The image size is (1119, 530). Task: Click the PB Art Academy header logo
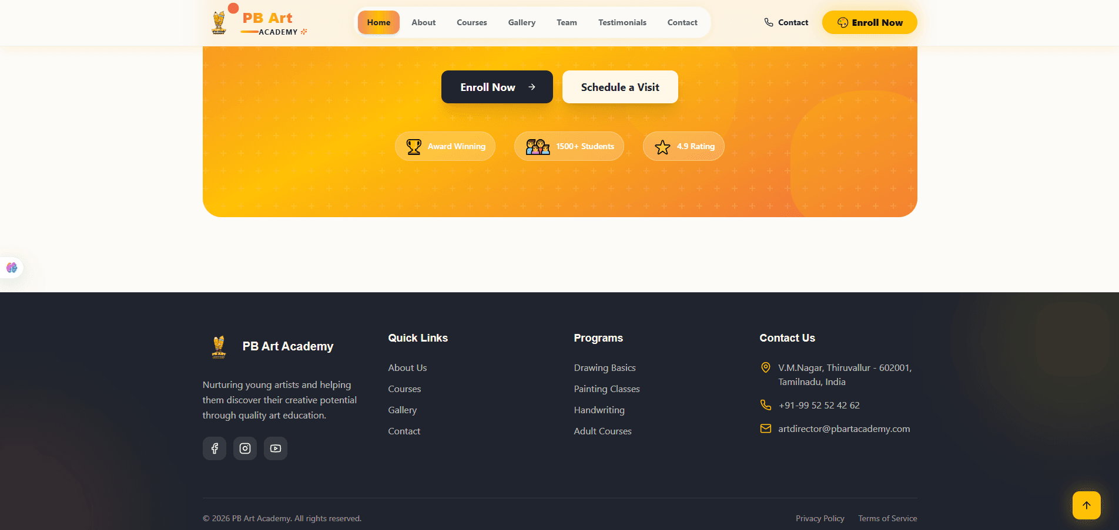(259, 23)
